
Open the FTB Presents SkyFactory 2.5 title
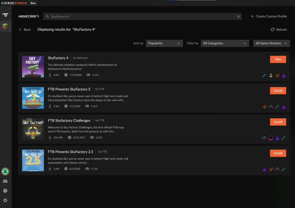pos(71,152)
